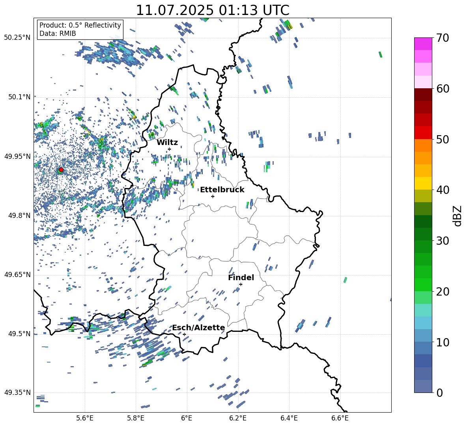467x426 pixels.
Task: Click the 49.35°N latitude label
Action: (x=17, y=393)
